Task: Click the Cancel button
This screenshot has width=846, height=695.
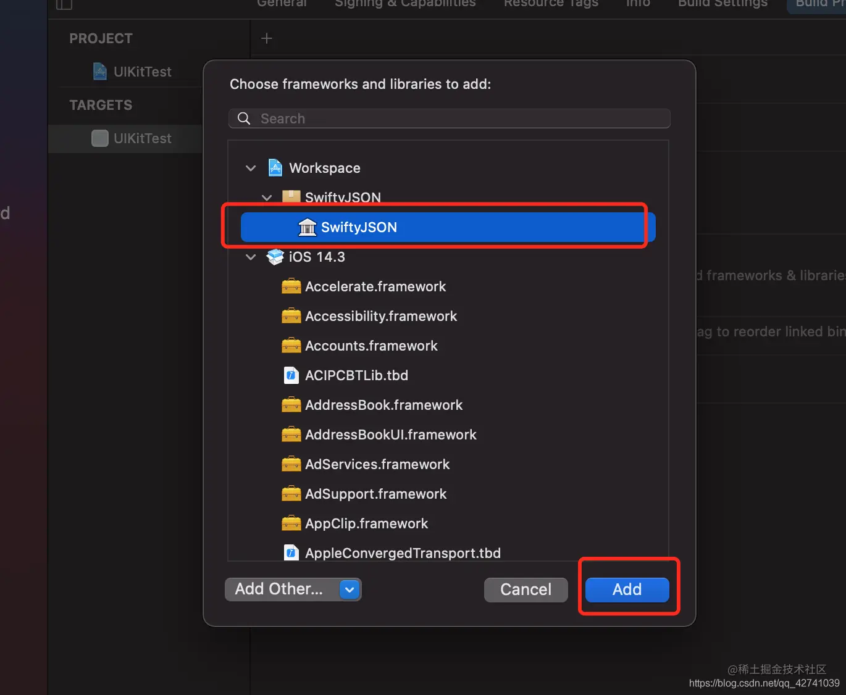Action: 526,589
